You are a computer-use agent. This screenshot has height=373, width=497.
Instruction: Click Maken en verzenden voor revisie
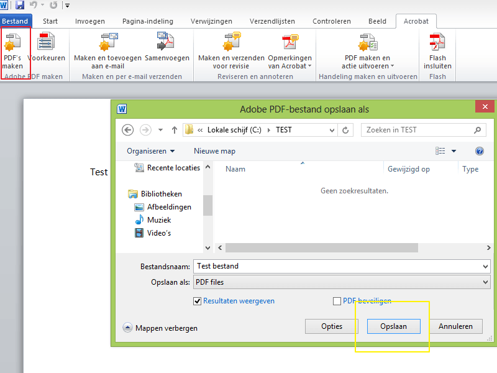point(231,51)
